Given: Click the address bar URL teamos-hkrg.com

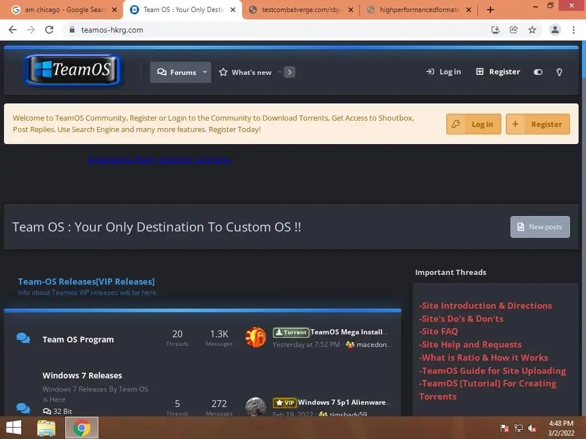Looking at the screenshot, I should 112,30.
